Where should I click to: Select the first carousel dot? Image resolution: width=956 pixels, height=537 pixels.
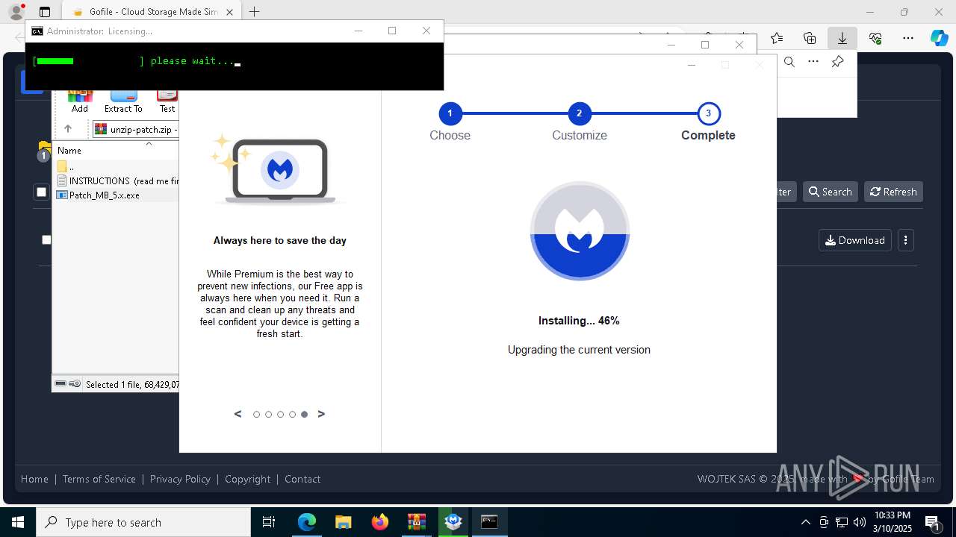pyautogui.click(x=256, y=415)
